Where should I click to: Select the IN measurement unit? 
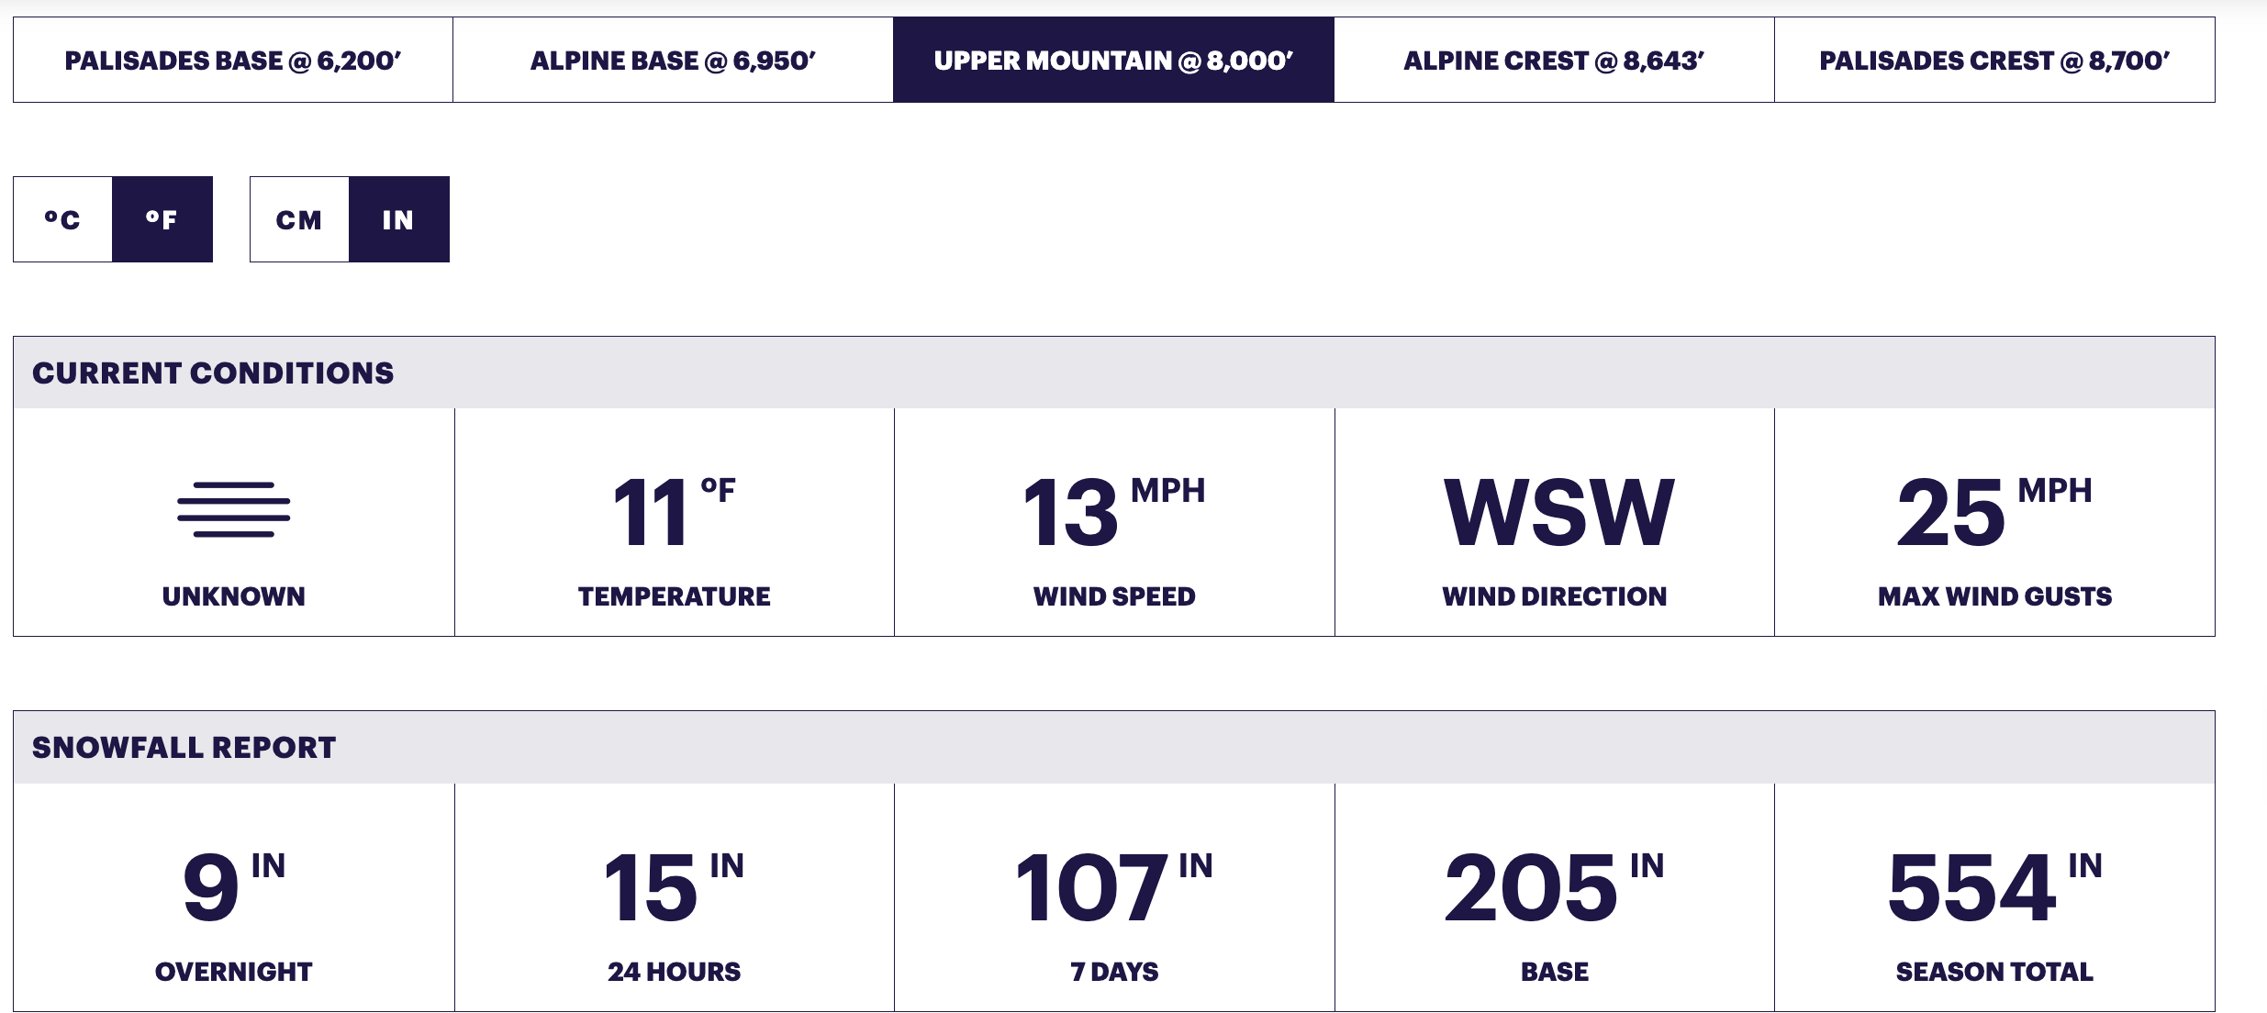point(399,219)
